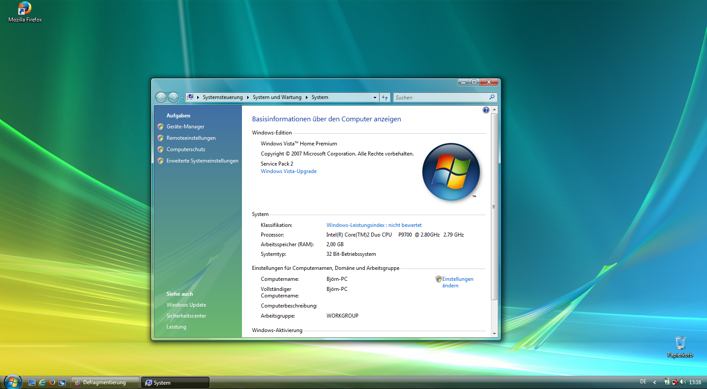707x389 pixels.
Task: Click the refresh button beside address bar
Action: click(385, 98)
